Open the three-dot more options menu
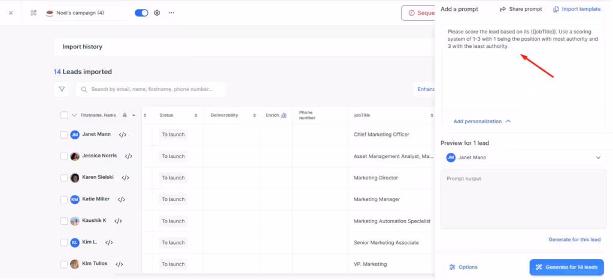Screen dimensions: 613x280 (x=171, y=13)
